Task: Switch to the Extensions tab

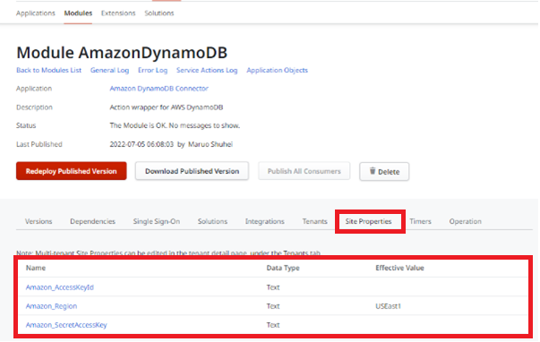Action: tap(118, 13)
